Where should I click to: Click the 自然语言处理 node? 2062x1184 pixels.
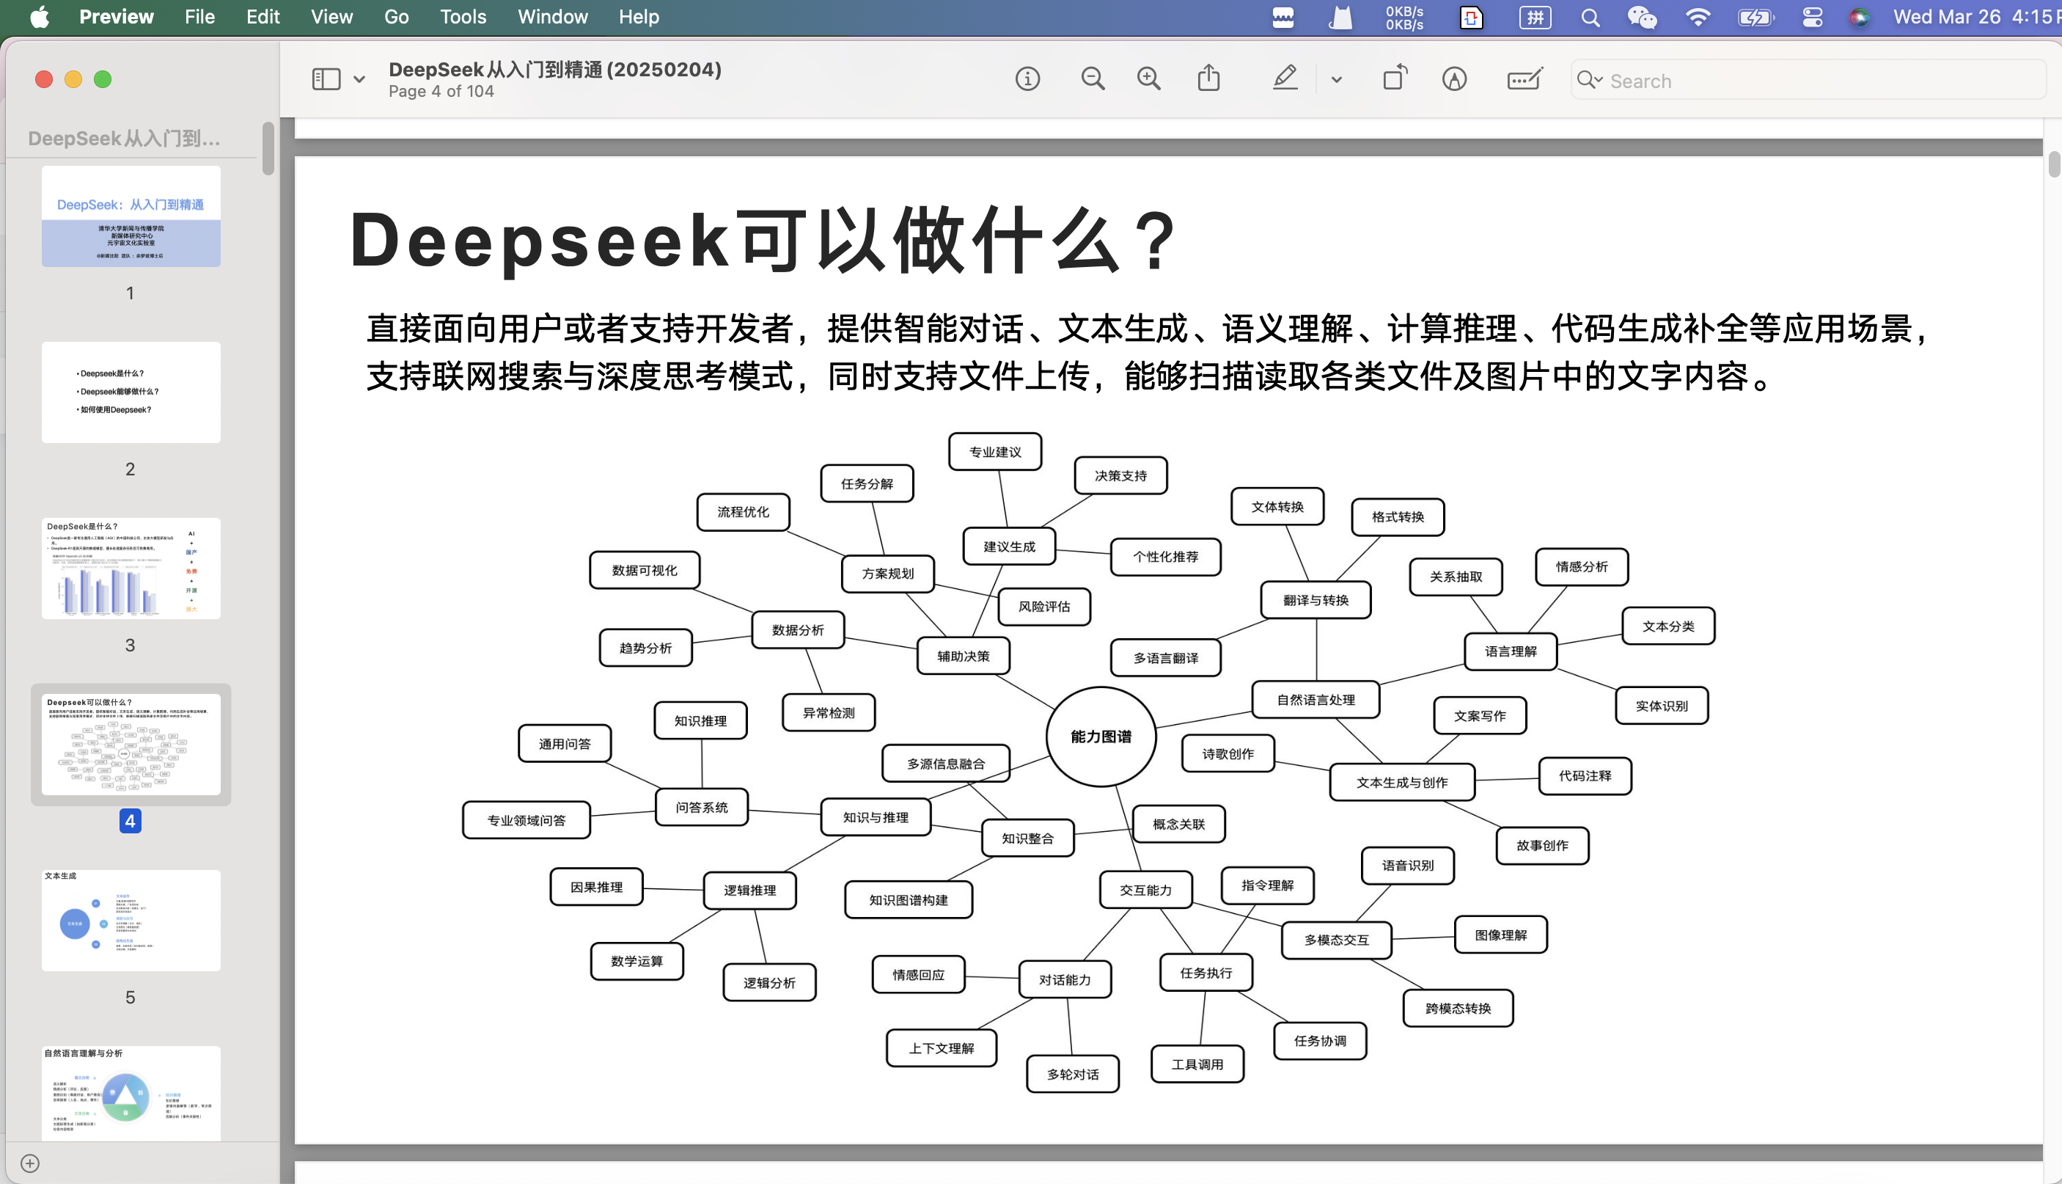click(x=1316, y=700)
